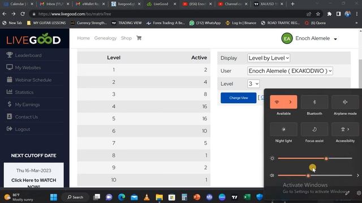The width and height of the screenshot is (362, 203).
Task: Click the Contact Us icon
Action: [x=10, y=117]
